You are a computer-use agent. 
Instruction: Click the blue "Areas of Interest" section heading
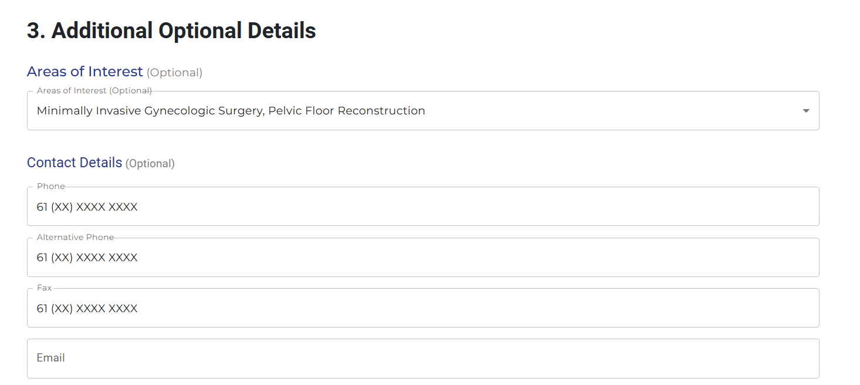point(85,72)
